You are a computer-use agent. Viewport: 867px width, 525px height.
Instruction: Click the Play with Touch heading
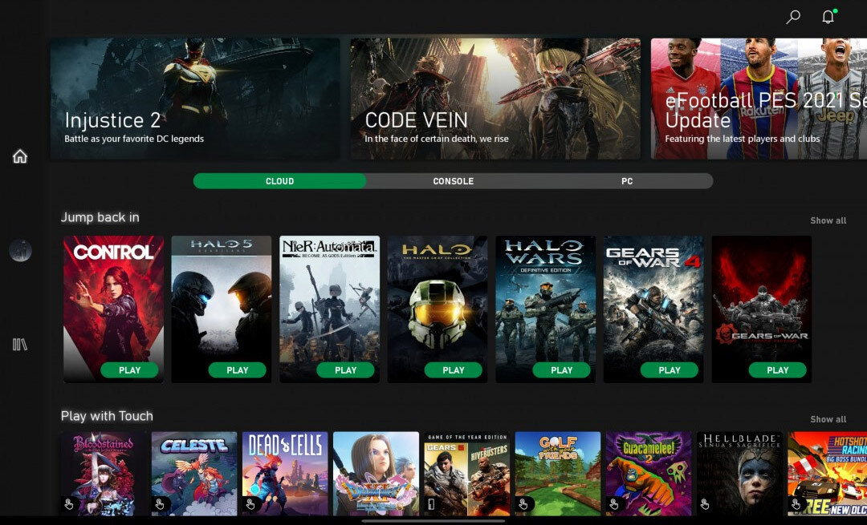coord(107,416)
